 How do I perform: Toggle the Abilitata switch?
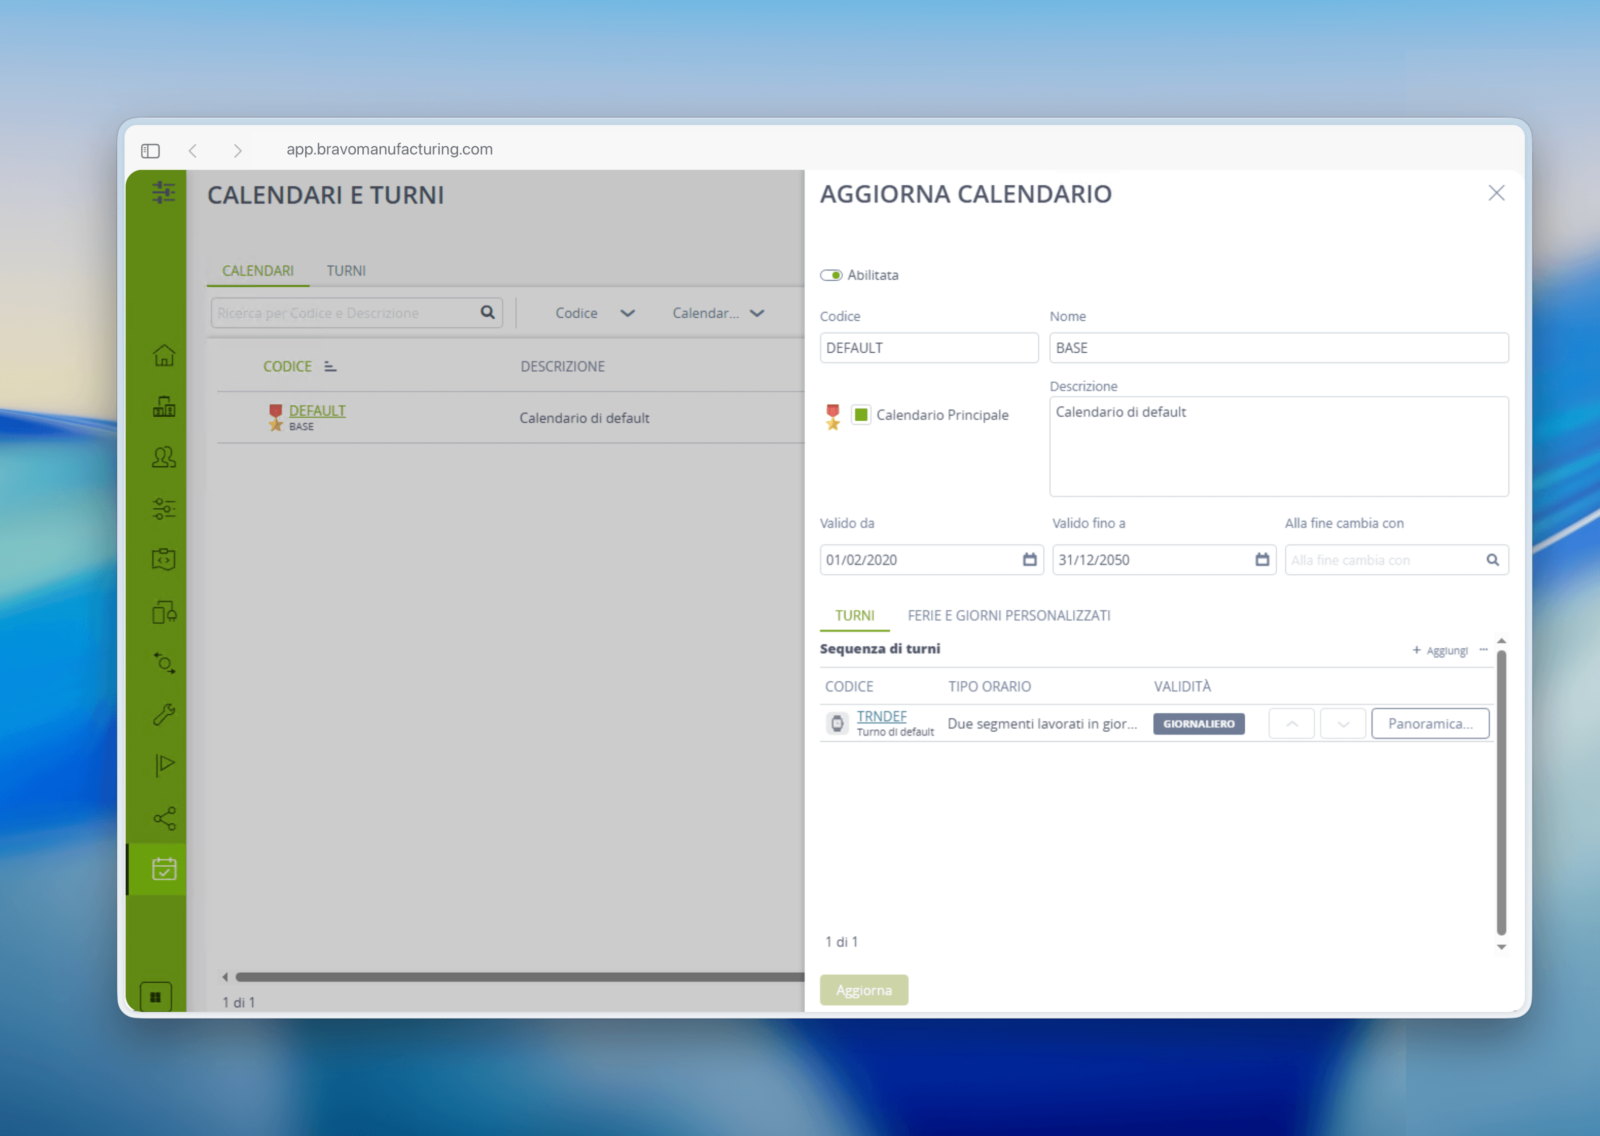click(x=831, y=275)
